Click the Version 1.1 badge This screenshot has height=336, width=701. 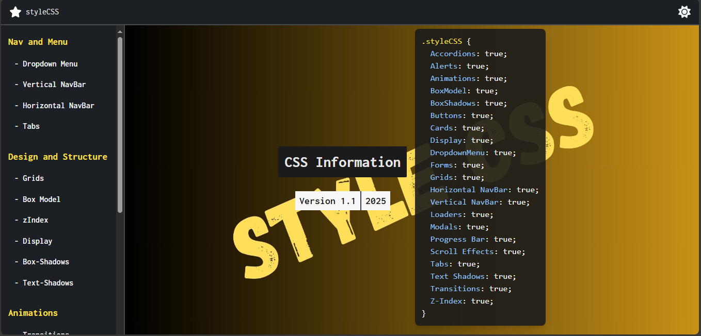click(x=327, y=201)
